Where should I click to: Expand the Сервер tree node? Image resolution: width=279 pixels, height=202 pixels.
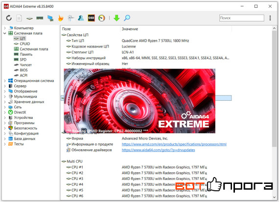[5, 86]
